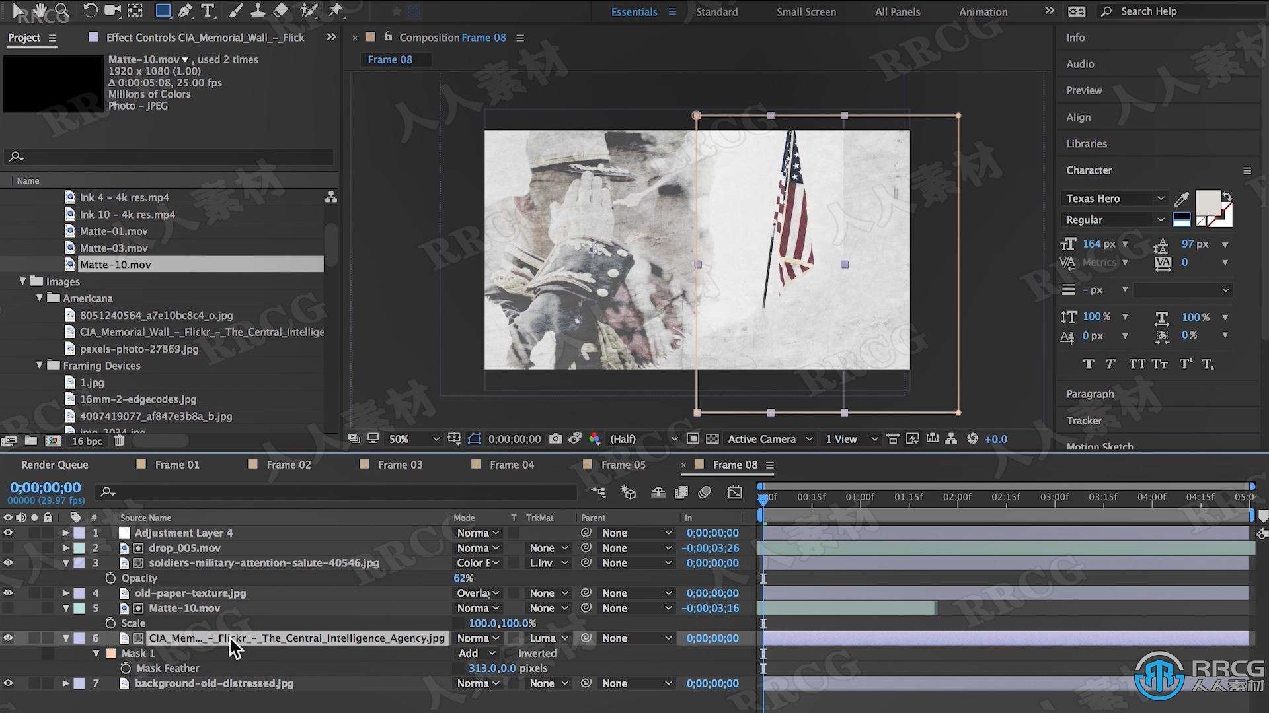Select the Unified Camera tool
Viewport: 1269px width, 713px height.
pos(112,11)
